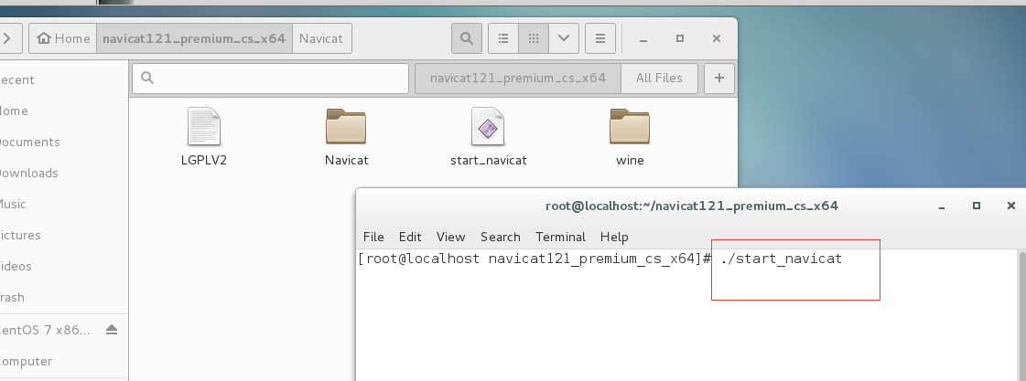This screenshot has height=381, width=1026.
Task: Add a search filter with plus button
Action: click(719, 79)
